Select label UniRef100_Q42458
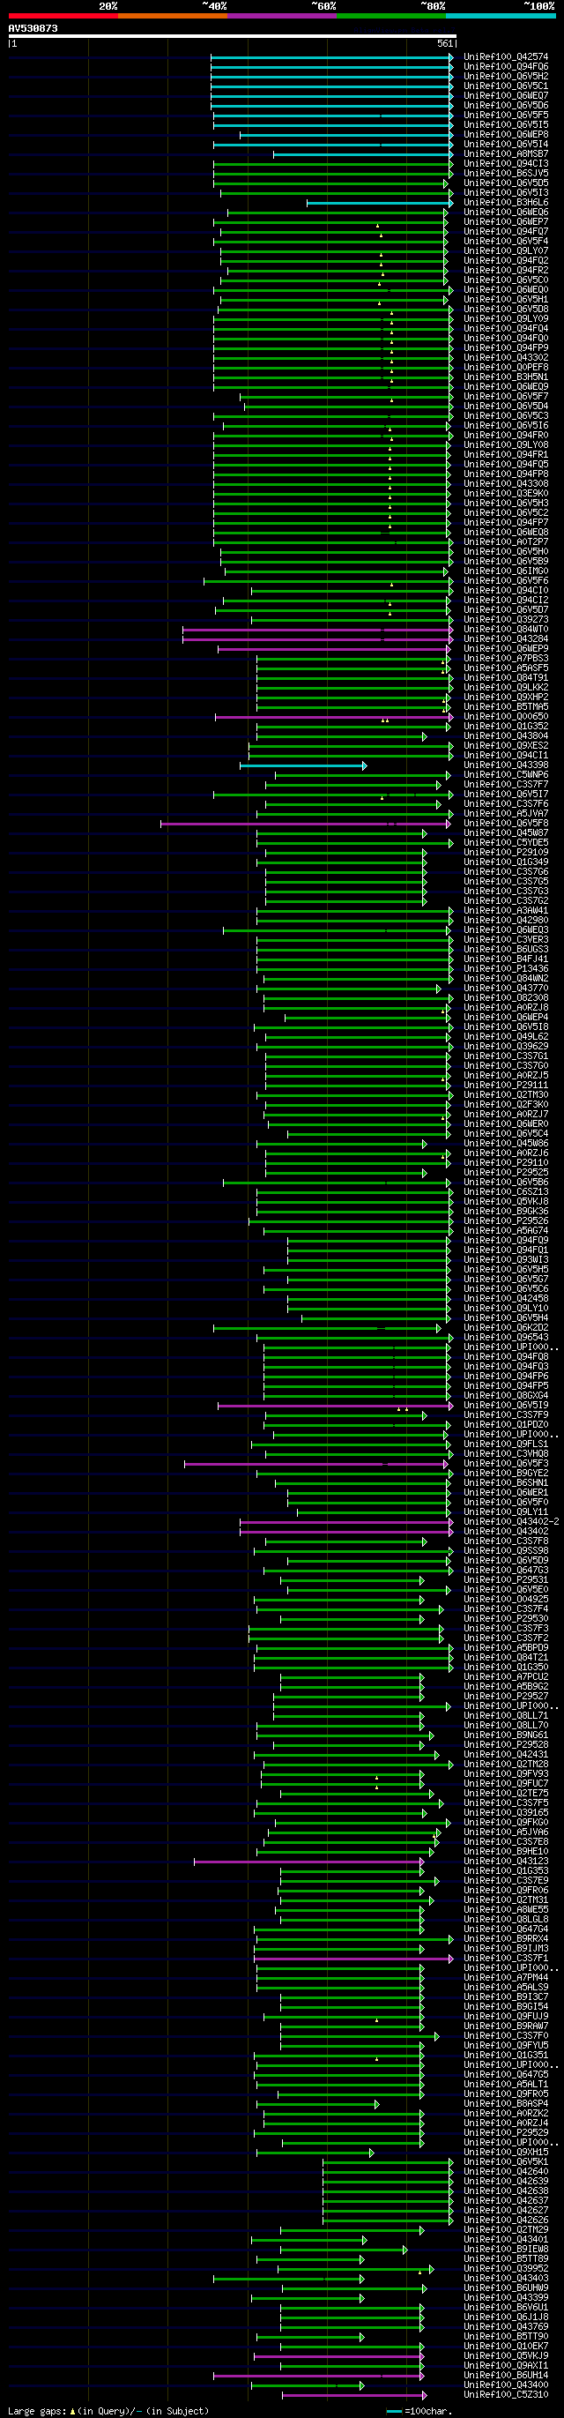The width and height of the screenshot is (564, 2418). [506, 1299]
